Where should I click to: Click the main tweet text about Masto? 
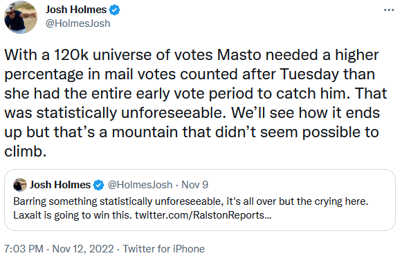[x=195, y=103]
